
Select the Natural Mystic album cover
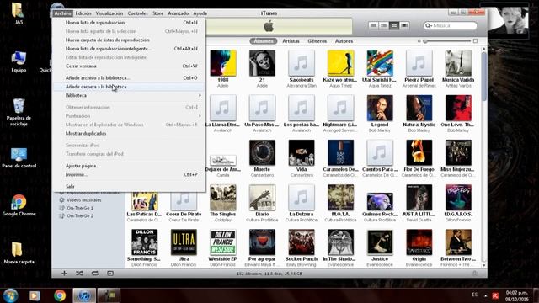pyautogui.click(x=419, y=109)
